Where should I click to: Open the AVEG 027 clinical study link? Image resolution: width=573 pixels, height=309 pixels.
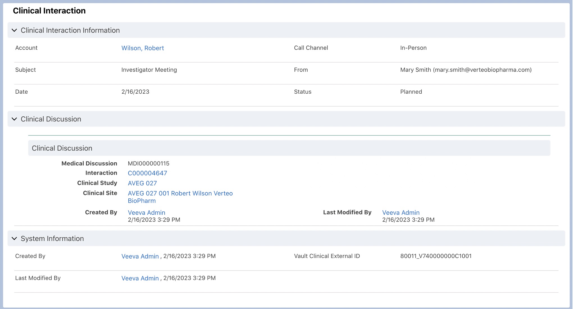tap(142, 183)
